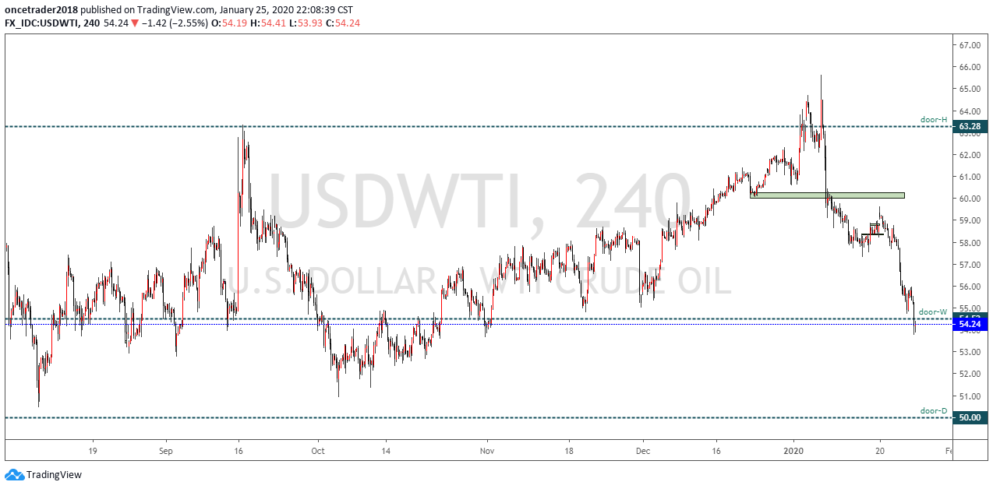Viewport: 993px width, 489px height.
Task: Click the 19 date label on time axis
Action: [92, 451]
